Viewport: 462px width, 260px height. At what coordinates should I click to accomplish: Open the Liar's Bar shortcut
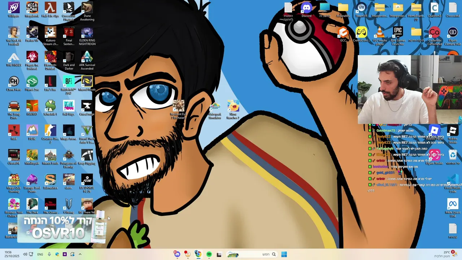click(x=50, y=83)
